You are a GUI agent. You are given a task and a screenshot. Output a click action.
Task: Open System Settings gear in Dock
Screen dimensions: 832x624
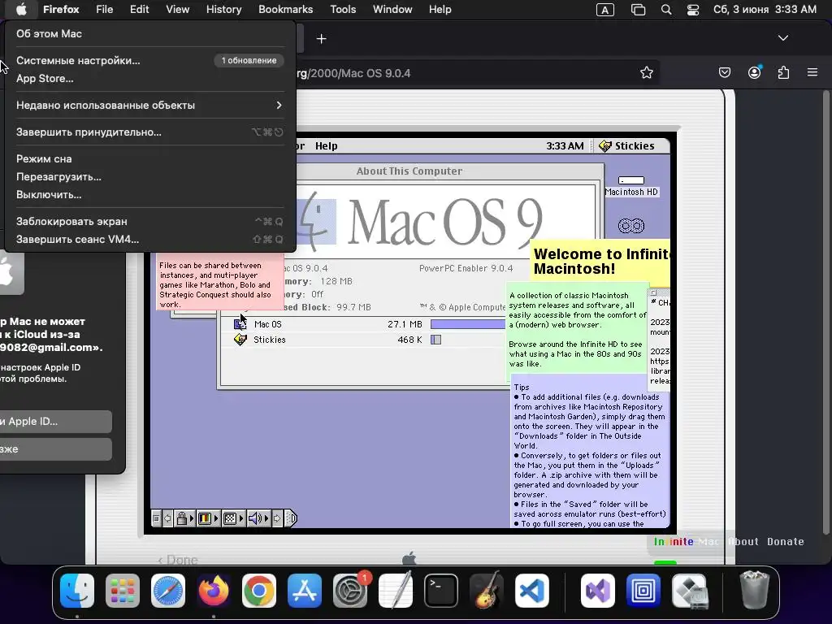(350, 591)
